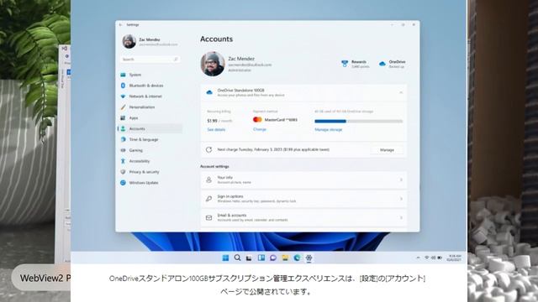Image resolution: width=538 pixels, height=302 pixels.
Task: Open File Explorer from the taskbar
Action: click(285, 258)
